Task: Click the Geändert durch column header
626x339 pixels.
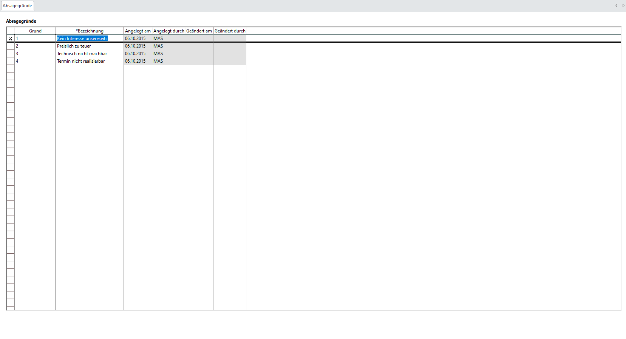Action: click(x=230, y=31)
